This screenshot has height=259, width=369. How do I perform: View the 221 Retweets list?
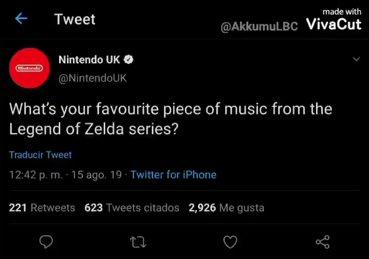(x=42, y=208)
